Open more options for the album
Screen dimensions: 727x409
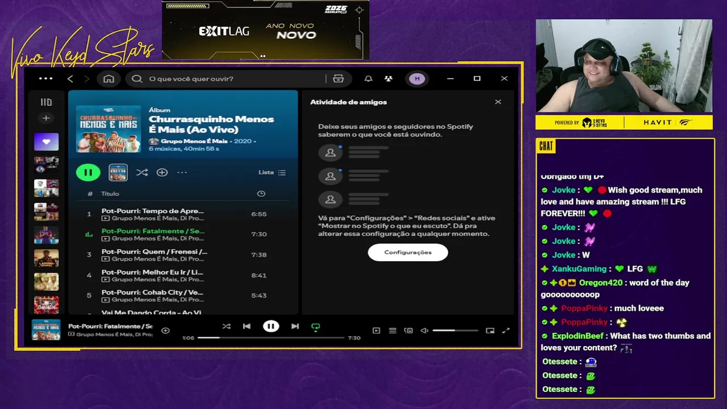coord(182,172)
